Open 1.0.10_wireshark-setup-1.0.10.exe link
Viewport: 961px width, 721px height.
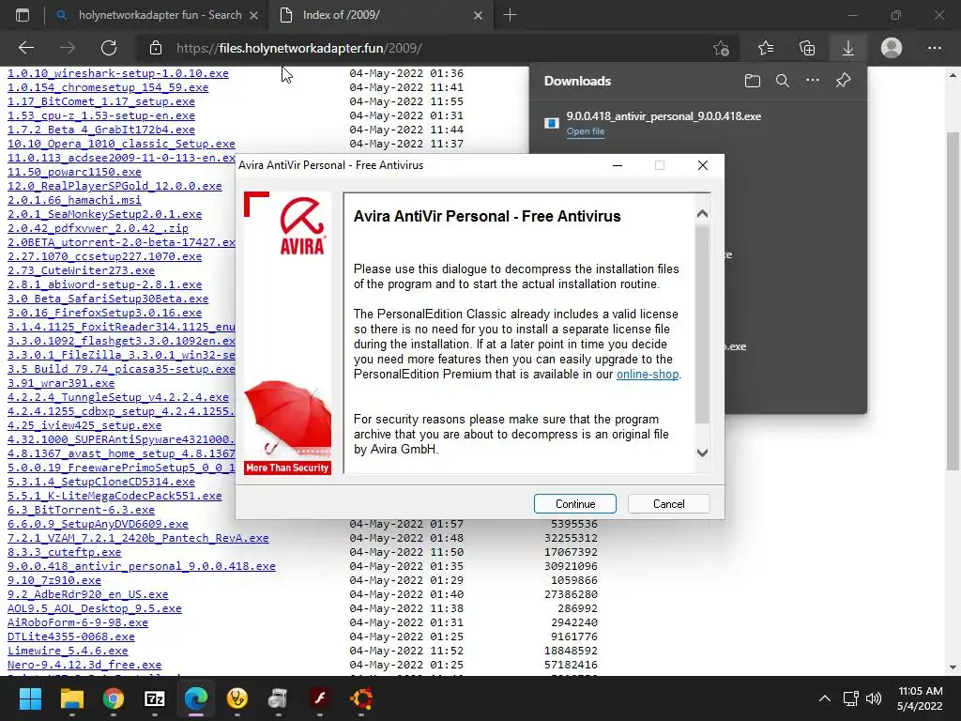click(x=117, y=73)
